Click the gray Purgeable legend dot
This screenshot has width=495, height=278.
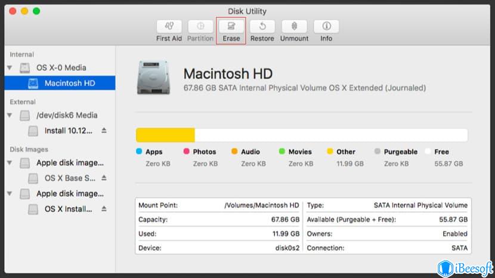[378, 152]
